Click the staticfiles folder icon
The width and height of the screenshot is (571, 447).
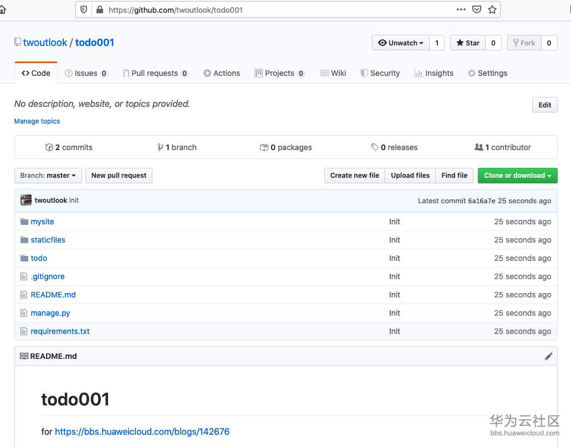pyautogui.click(x=24, y=240)
